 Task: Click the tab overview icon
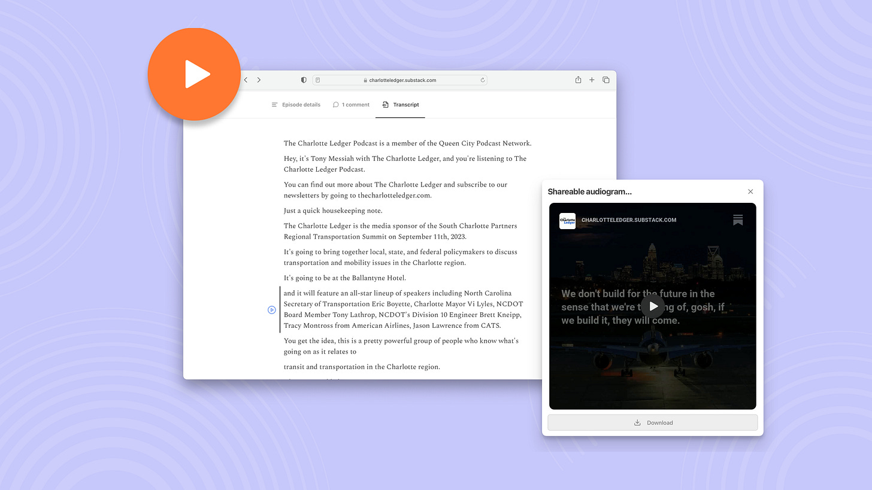(x=605, y=79)
